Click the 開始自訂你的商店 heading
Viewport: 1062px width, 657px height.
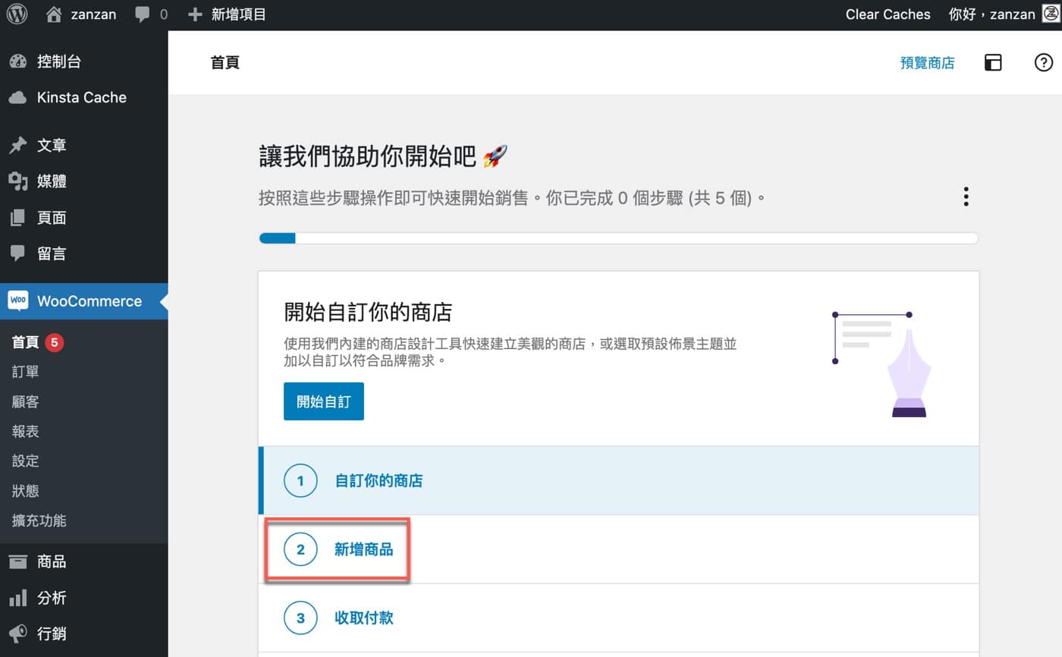368,312
